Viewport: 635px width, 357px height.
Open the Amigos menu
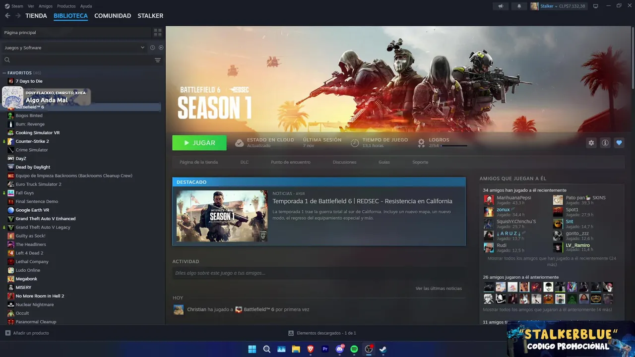pos(46,6)
